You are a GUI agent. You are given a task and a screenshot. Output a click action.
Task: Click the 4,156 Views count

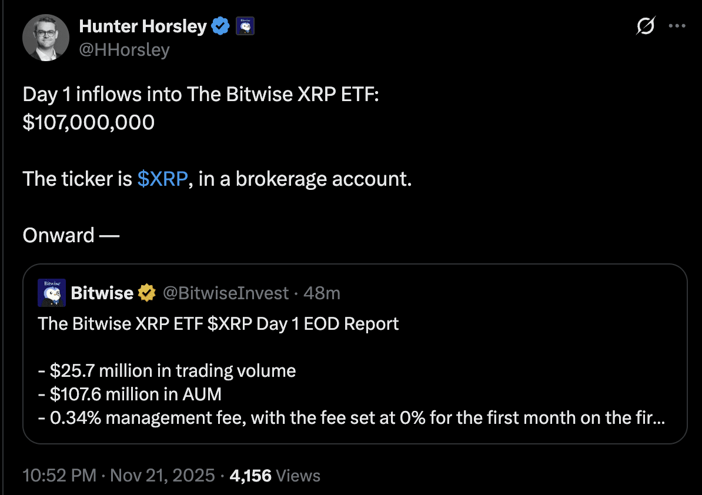275,476
